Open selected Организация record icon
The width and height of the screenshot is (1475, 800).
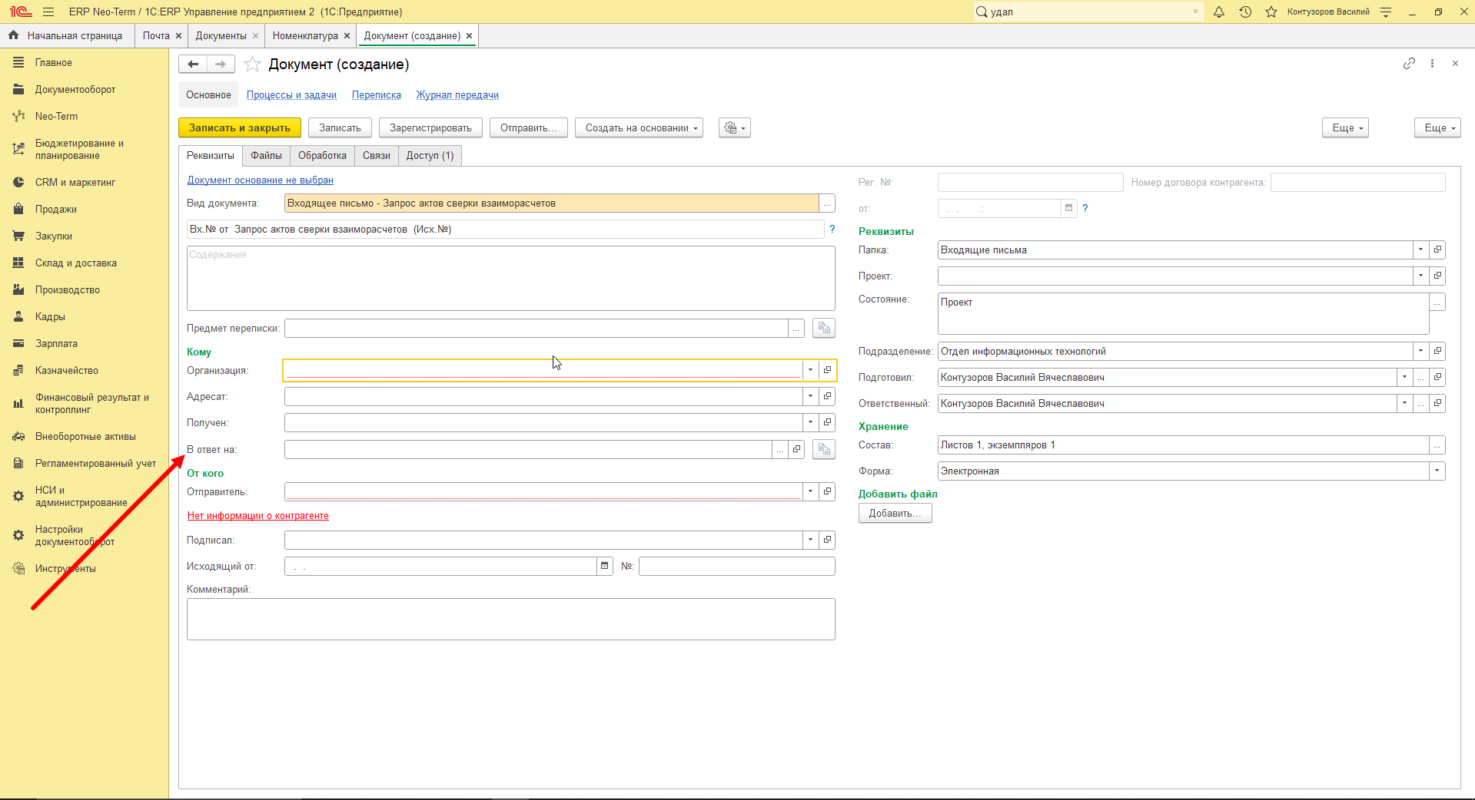(827, 370)
